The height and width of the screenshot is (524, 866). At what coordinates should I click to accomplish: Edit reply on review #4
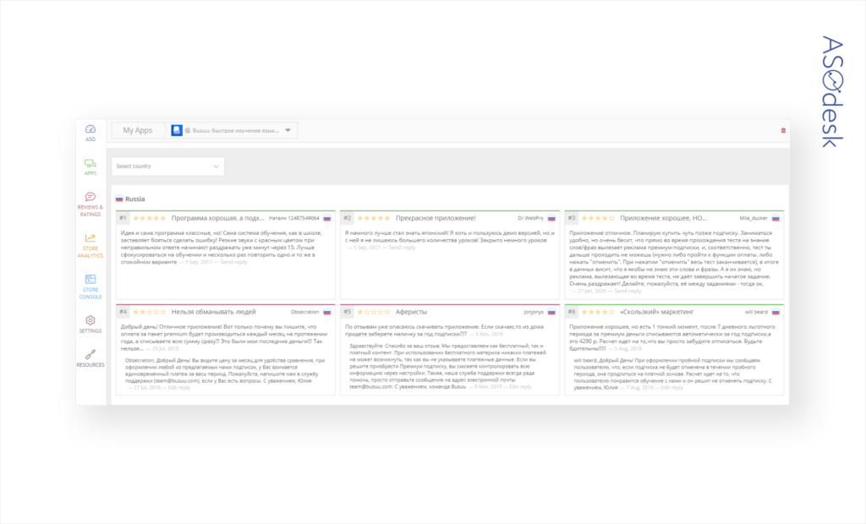[x=178, y=388]
